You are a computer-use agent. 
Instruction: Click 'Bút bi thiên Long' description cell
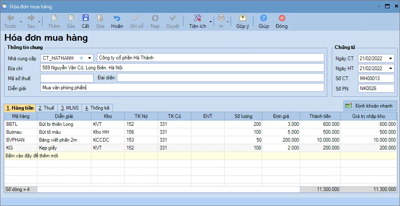pyautogui.click(x=64, y=124)
